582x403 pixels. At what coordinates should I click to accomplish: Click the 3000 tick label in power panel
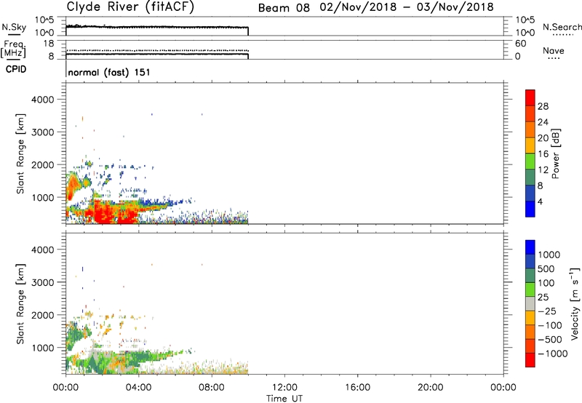[42, 132]
